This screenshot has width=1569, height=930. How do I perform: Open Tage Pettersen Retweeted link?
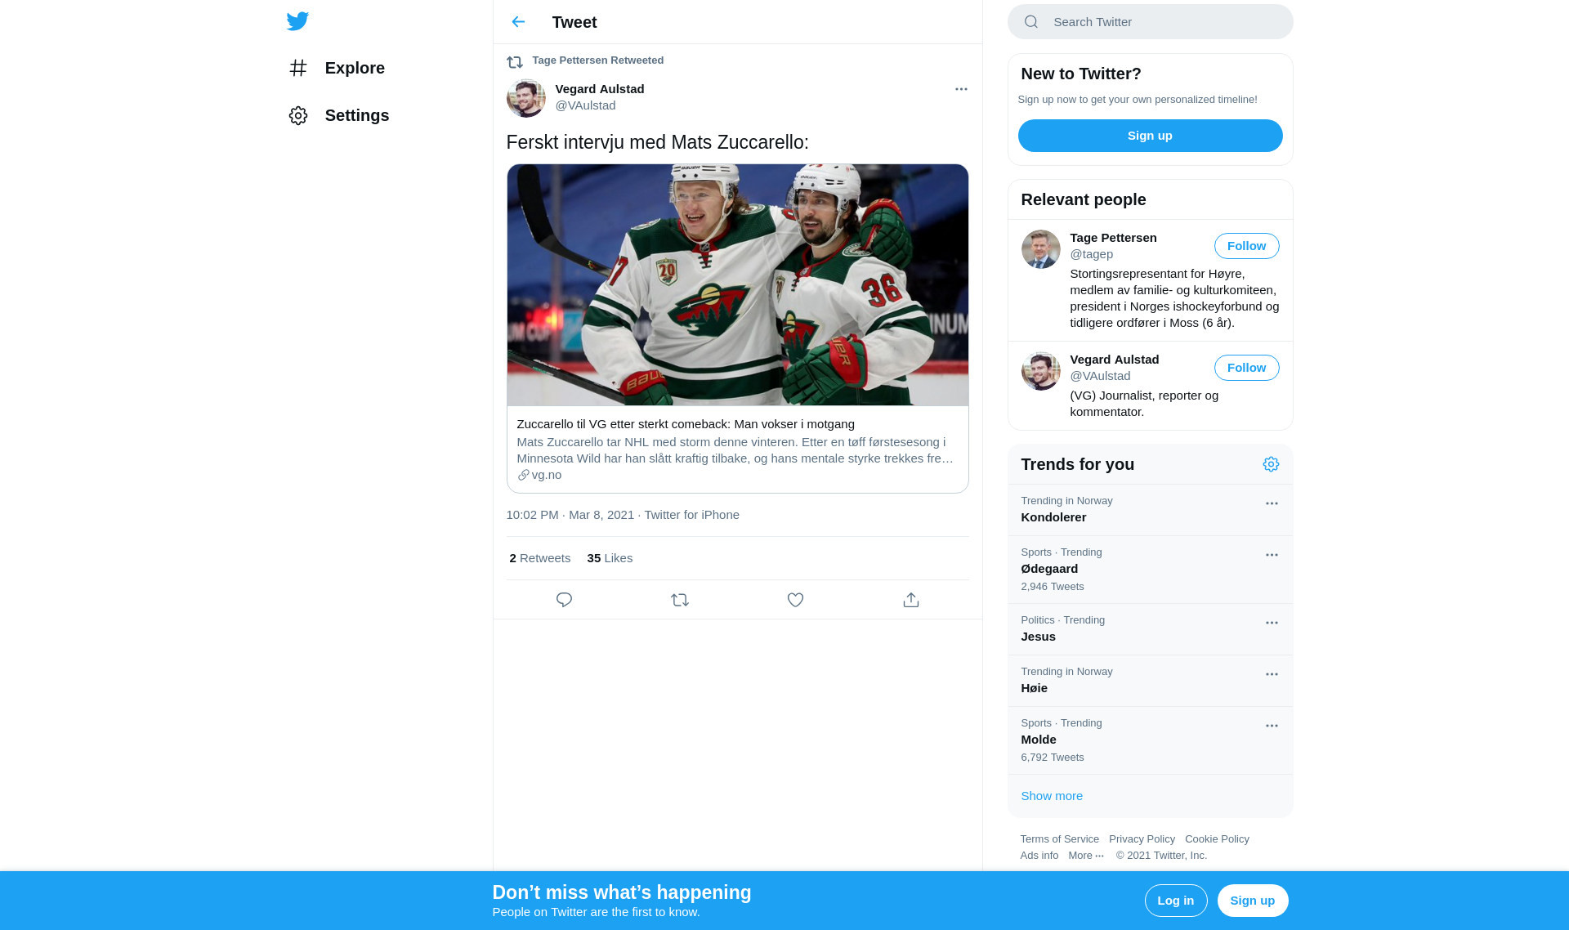click(x=598, y=60)
